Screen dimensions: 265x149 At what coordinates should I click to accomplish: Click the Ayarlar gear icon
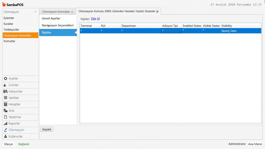click(x=6, y=79)
